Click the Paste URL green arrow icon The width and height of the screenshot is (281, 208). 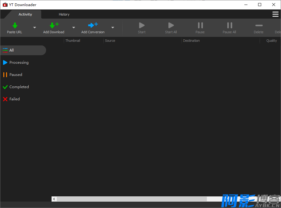pos(15,25)
